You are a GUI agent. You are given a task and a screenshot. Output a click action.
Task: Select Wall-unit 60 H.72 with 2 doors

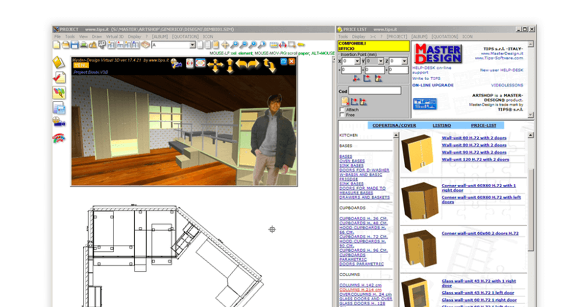[x=474, y=138]
